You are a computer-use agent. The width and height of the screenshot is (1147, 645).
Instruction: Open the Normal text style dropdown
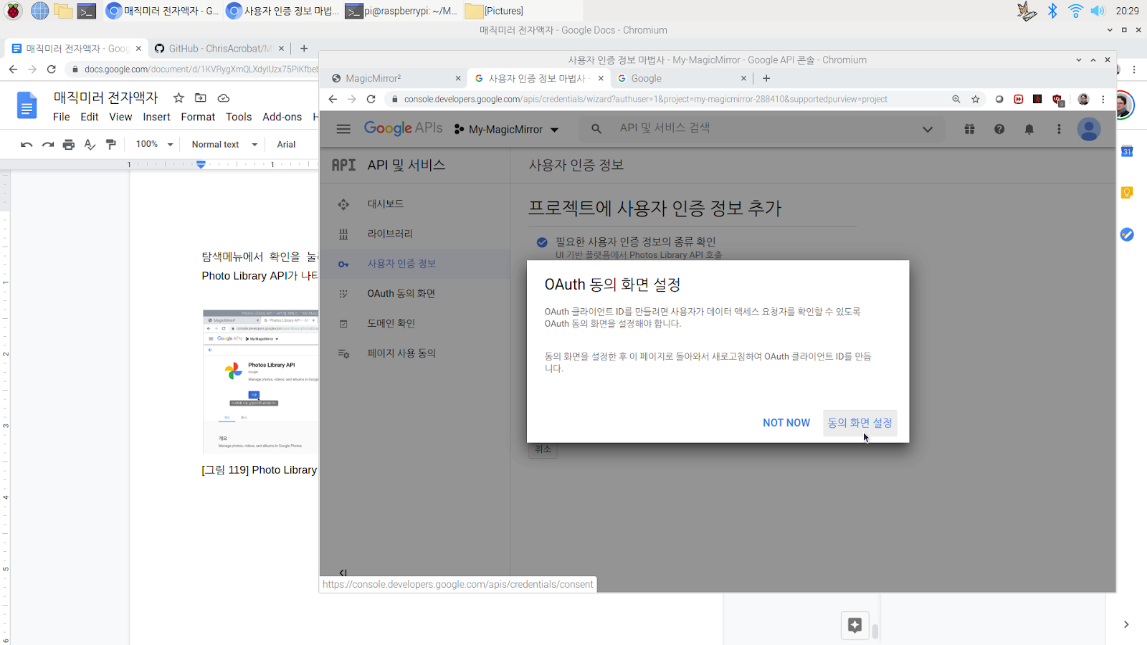pos(224,144)
